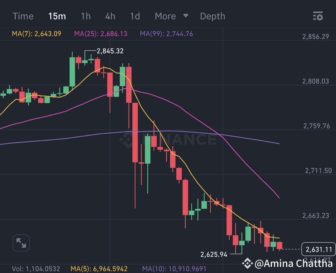Click the fullscreen expand icon
Image resolution: width=336 pixels, height=273 pixels.
point(21,243)
